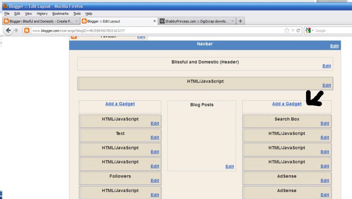Select the Text gadget block
Viewport: 352px width, 199px height.
point(120,135)
